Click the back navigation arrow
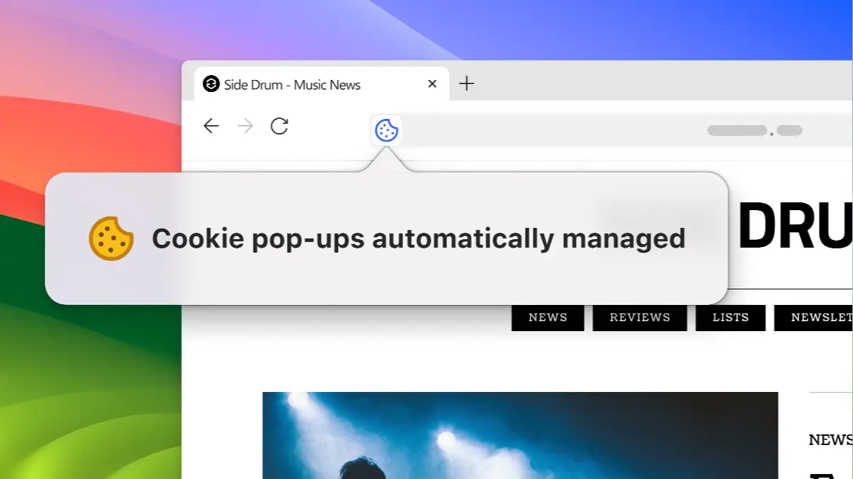This screenshot has width=853, height=479. point(210,126)
